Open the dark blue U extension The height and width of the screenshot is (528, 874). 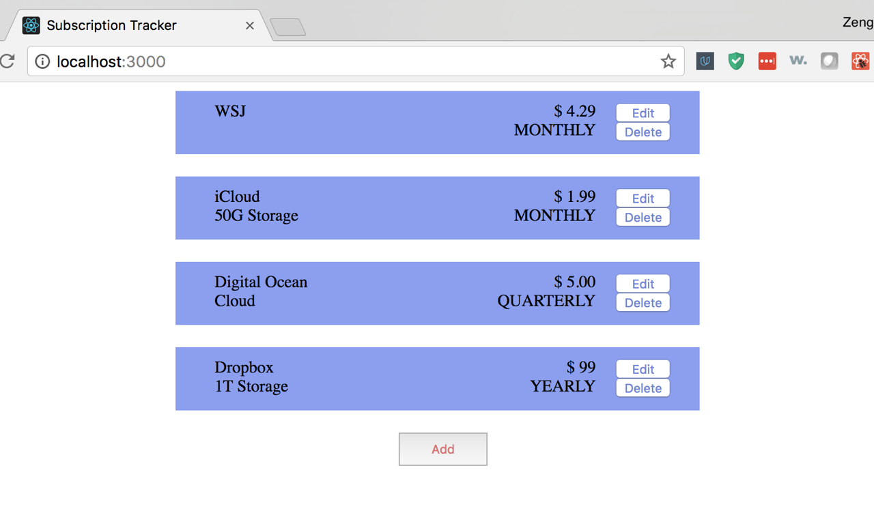click(x=705, y=61)
